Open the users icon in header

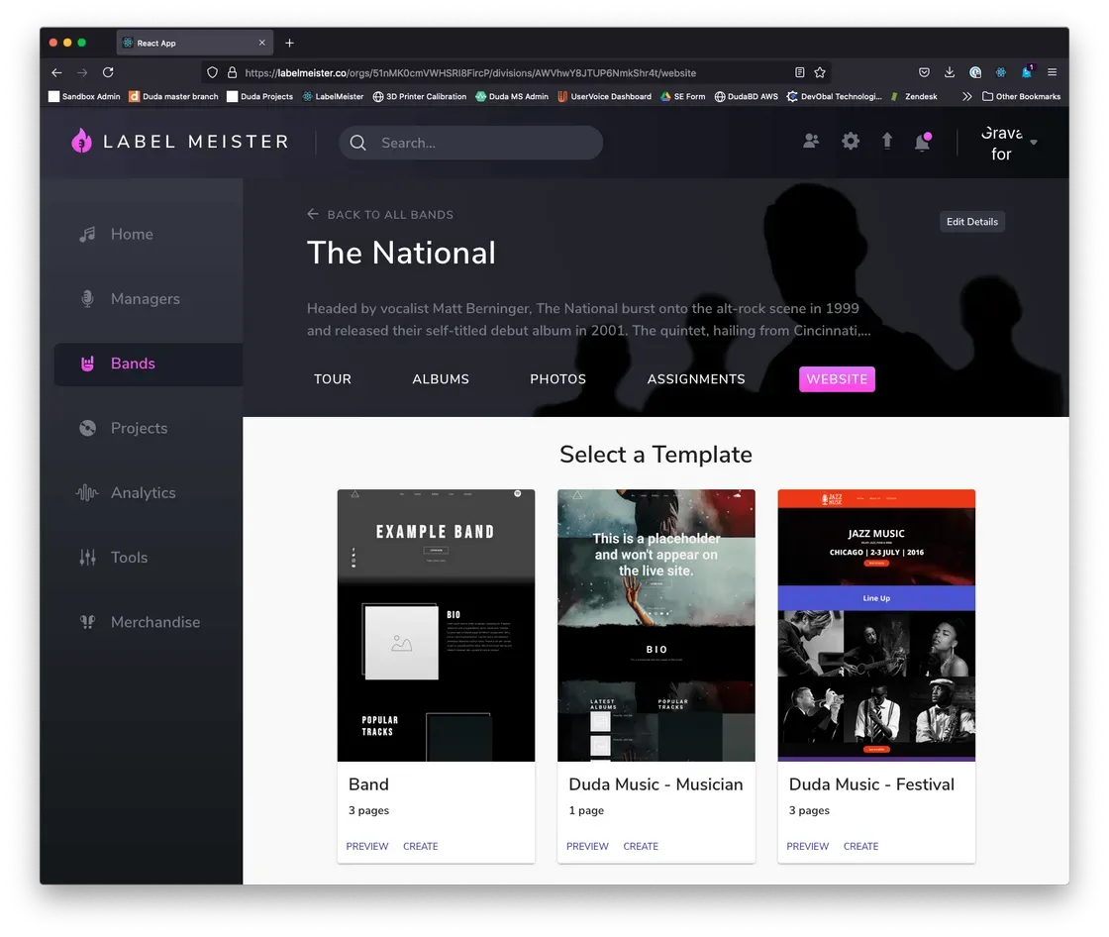click(811, 142)
